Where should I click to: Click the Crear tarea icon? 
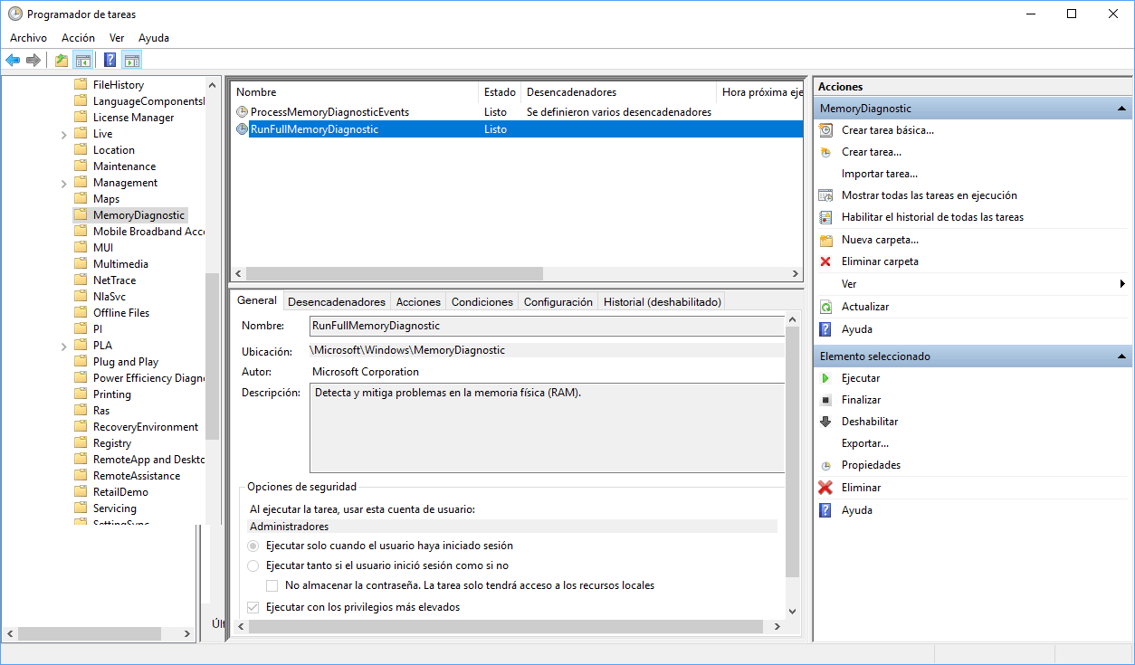[x=825, y=152]
